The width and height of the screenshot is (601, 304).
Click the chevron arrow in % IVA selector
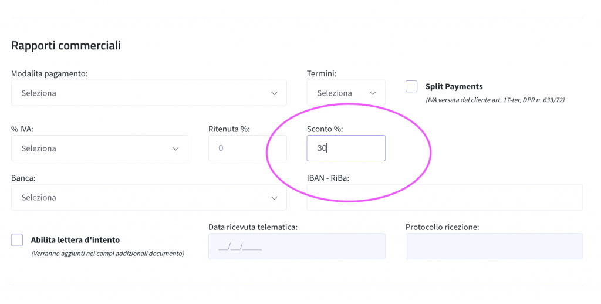pyautogui.click(x=175, y=148)
